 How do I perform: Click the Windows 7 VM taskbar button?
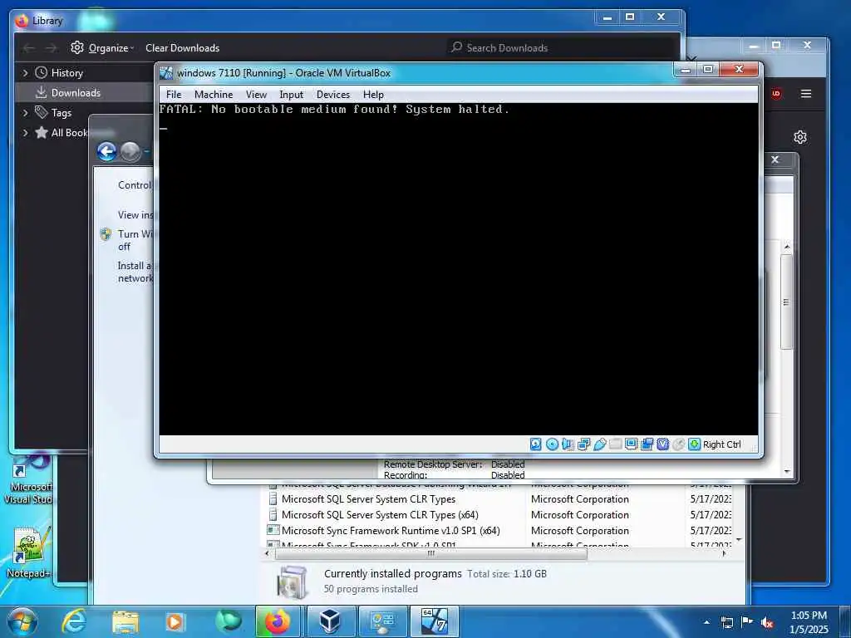(x=434, y=621)
